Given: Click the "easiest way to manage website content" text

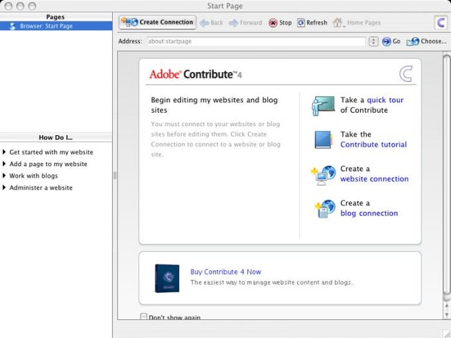Looking at the screenshot, I should click(271, 282).
